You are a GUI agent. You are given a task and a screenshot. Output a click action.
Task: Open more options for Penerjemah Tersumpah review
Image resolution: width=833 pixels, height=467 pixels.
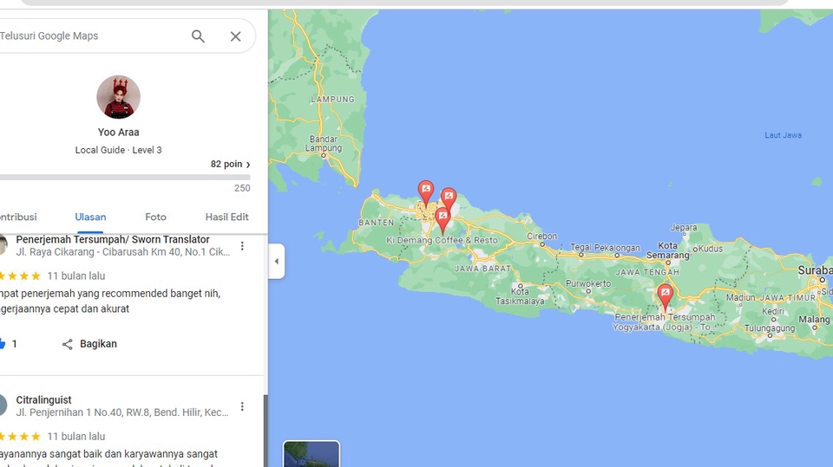pos(242,246)
